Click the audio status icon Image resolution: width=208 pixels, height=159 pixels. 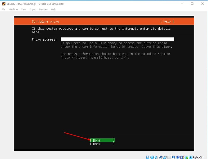pos(156,157)
